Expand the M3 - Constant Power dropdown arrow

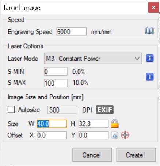coord(137,59)
